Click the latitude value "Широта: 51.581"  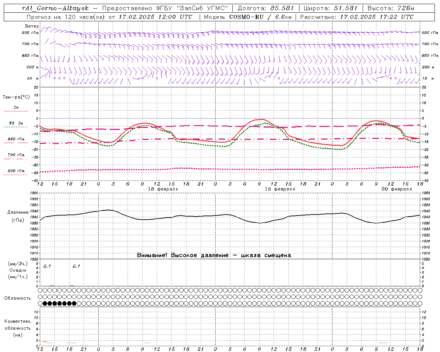330,8
